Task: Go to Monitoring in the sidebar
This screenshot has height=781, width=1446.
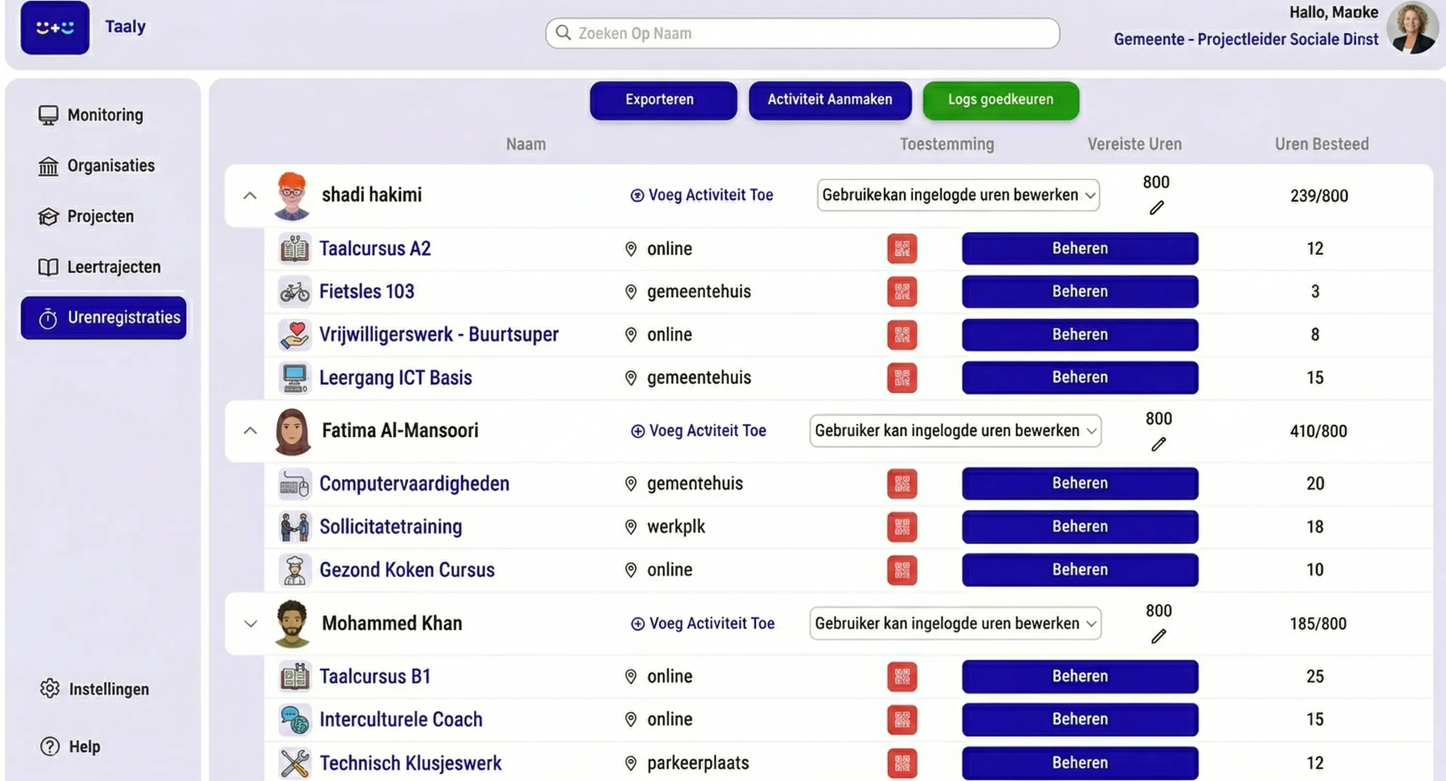Action: point(90,115)
